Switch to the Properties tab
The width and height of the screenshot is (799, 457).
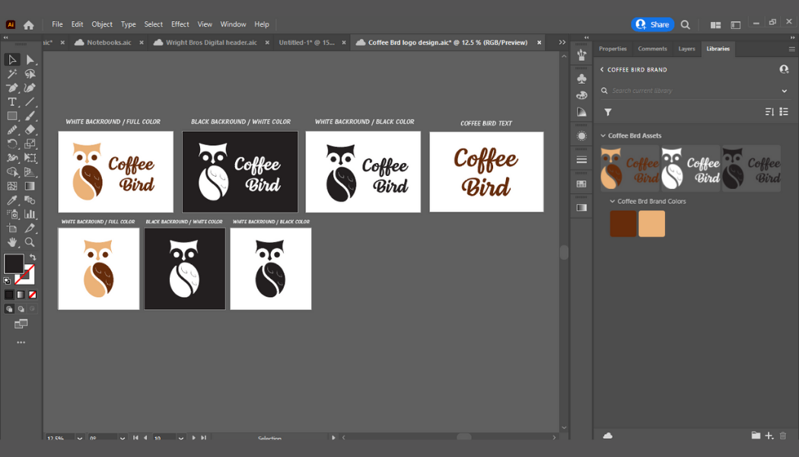click(613, 49)
